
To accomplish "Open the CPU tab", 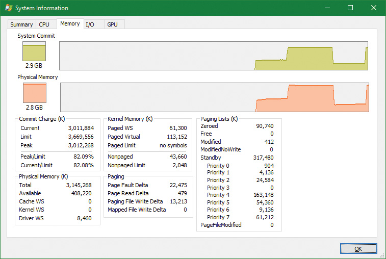I will point(44,24).
